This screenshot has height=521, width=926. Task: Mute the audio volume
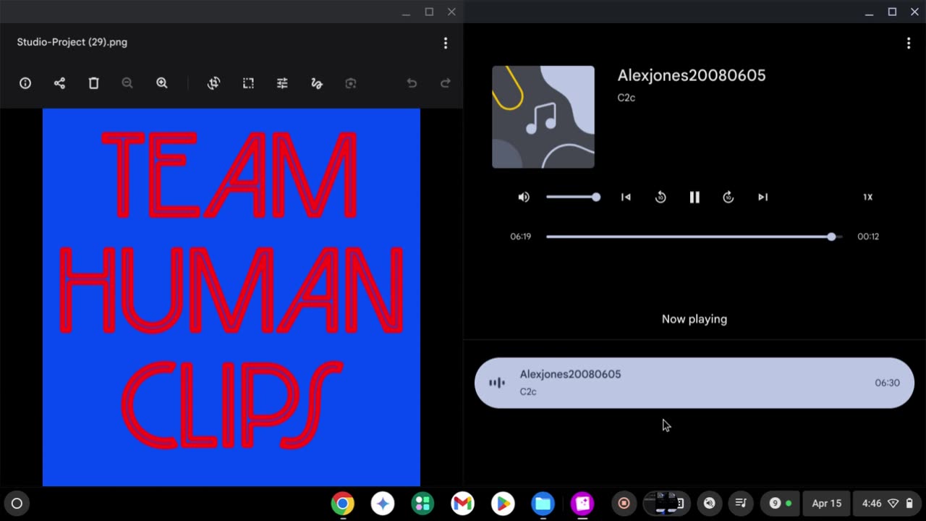point(524,197)
